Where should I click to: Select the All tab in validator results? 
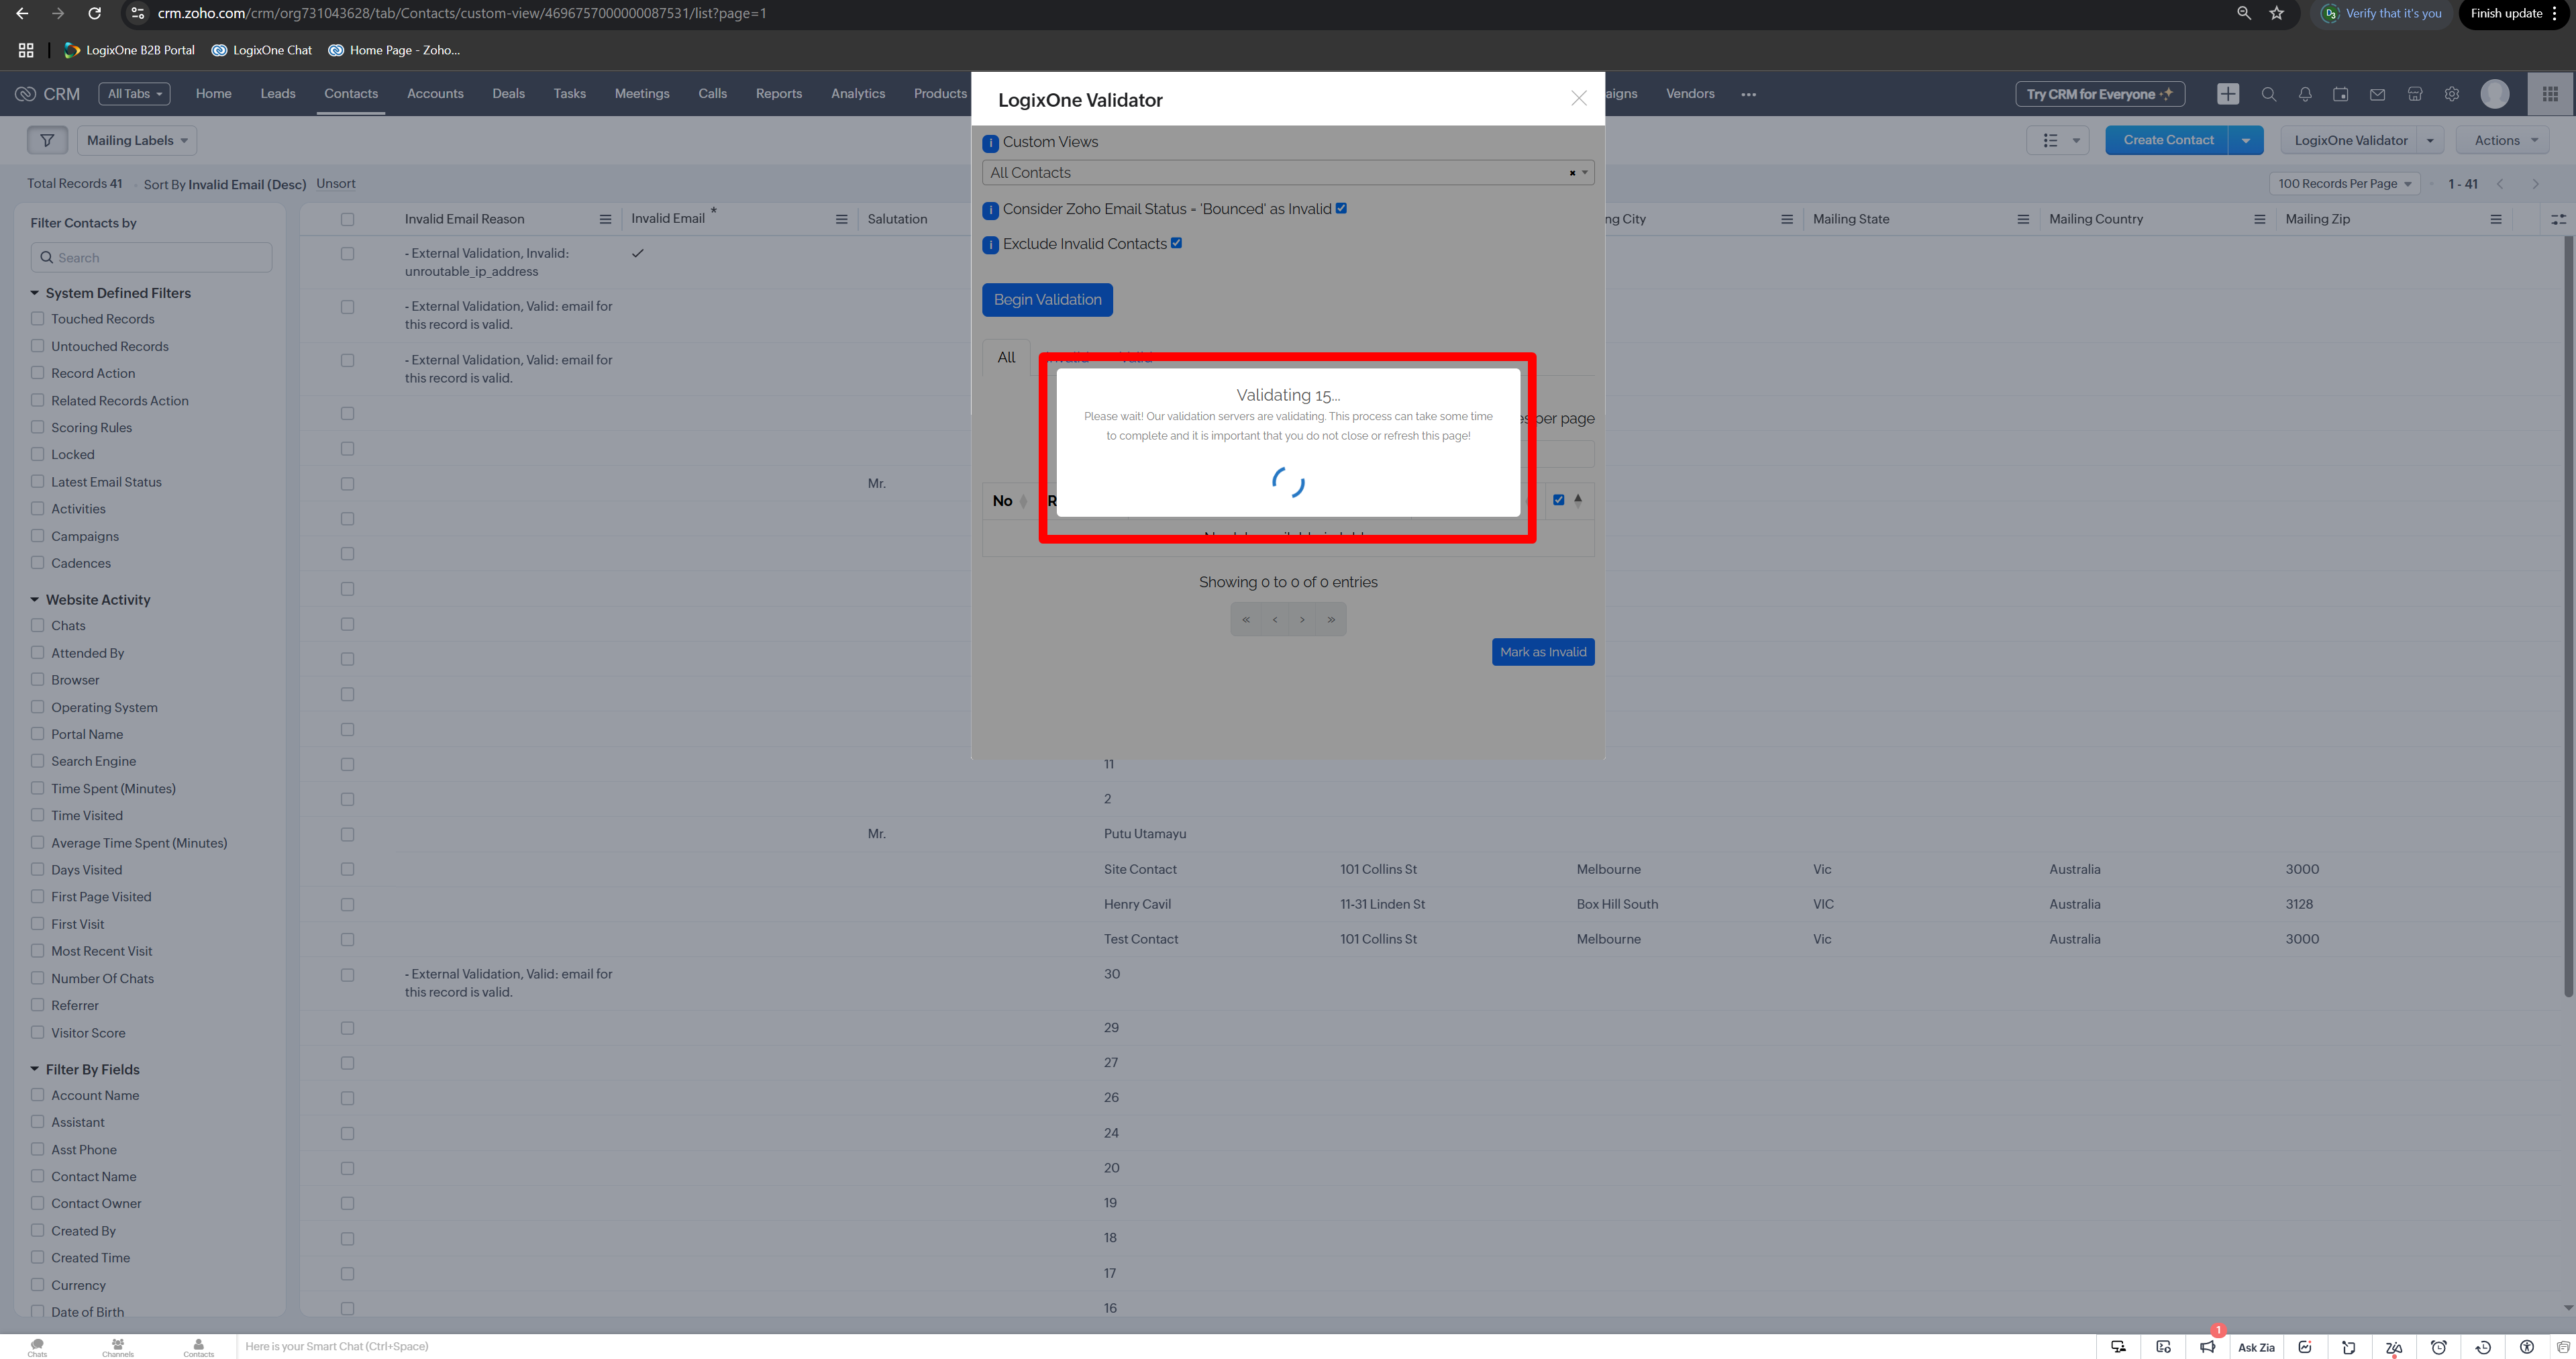[x=1006, y=358]
